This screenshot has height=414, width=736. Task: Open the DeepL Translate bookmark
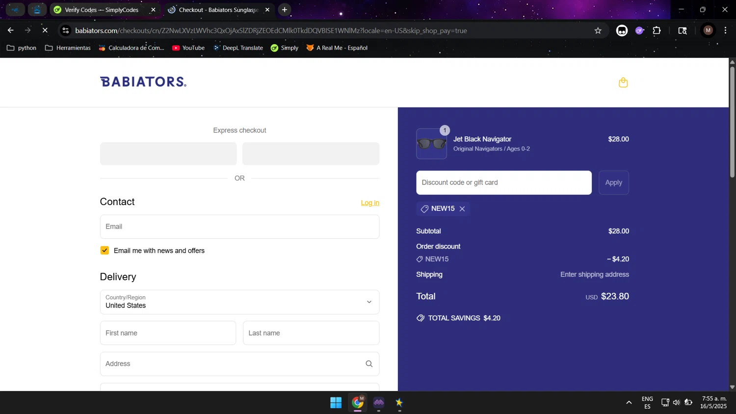click(238, 48)
